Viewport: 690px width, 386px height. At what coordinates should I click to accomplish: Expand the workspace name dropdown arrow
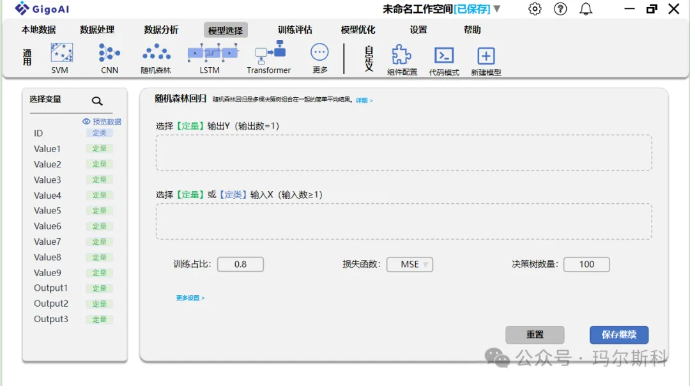click(x=496, y=9)
